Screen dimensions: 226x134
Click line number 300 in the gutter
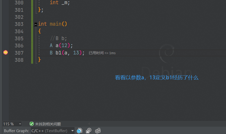(x=19, y=3)
